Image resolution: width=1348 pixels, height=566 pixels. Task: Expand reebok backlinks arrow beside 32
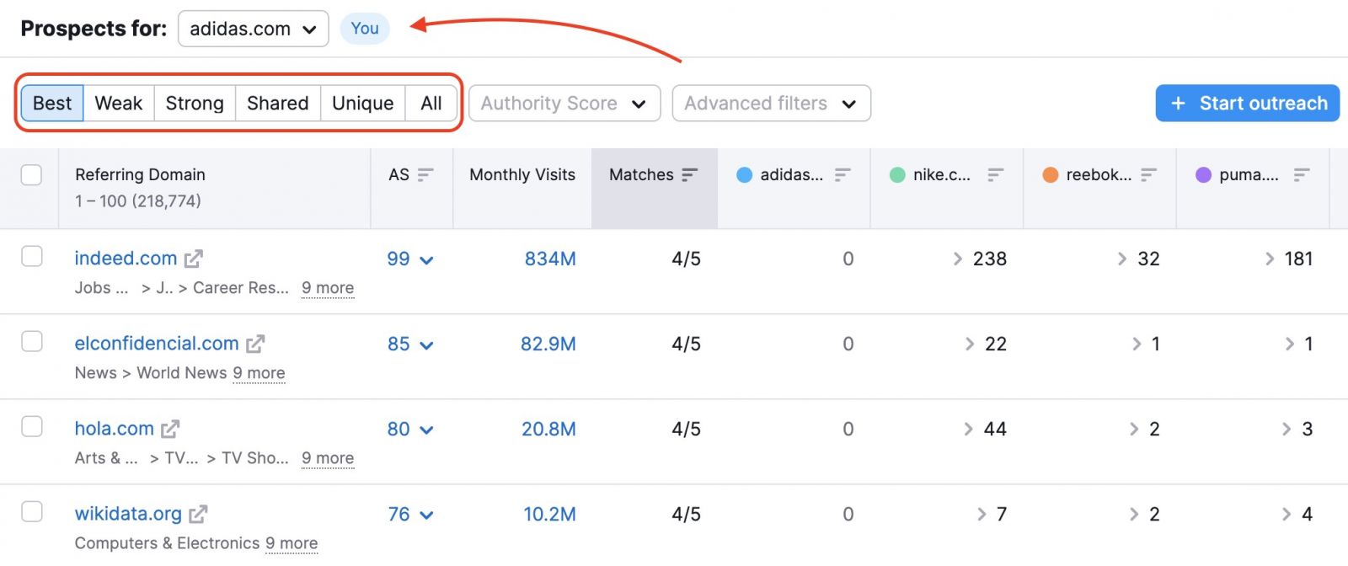pyautogui.click(x=1122, y=259)
